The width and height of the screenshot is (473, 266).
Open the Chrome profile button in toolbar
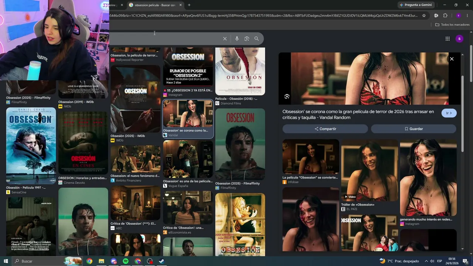(x=458, y=16)
